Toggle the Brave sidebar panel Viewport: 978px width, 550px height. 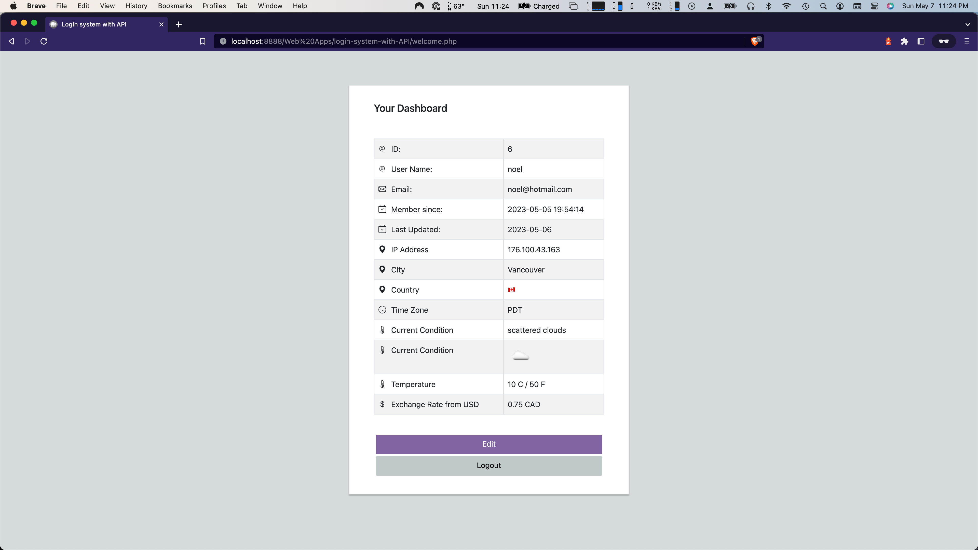921,41
